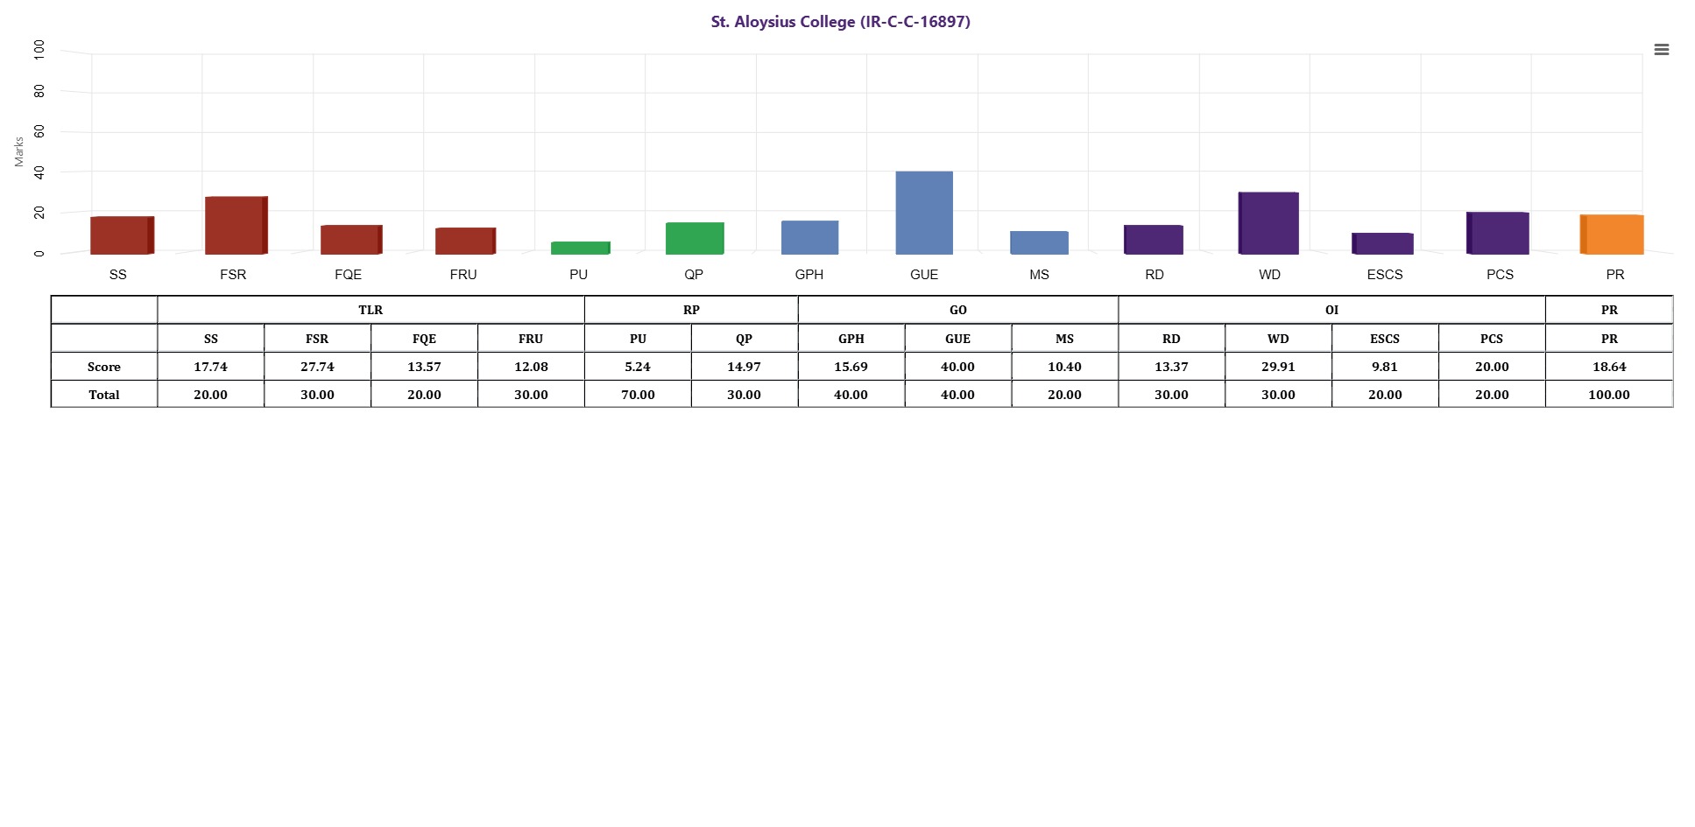Select the WD score 29.91
1695x827 pixels.
pos(1279,367)
